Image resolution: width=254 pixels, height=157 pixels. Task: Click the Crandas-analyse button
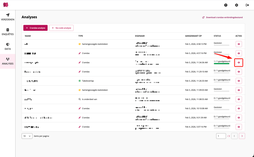(35, 28)
